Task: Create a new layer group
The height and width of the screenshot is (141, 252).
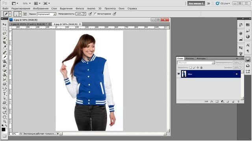Action: click(x=228, y=101)
